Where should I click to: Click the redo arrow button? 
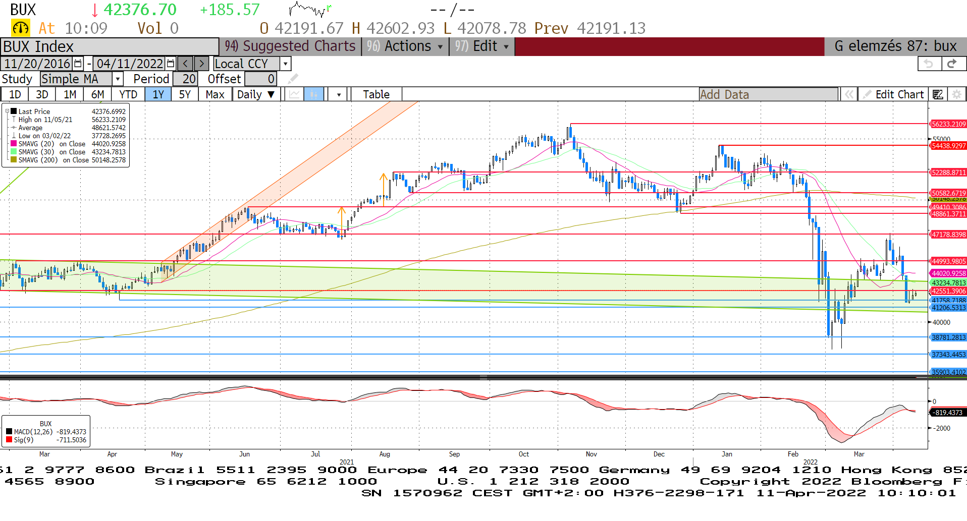pos(953,64)
